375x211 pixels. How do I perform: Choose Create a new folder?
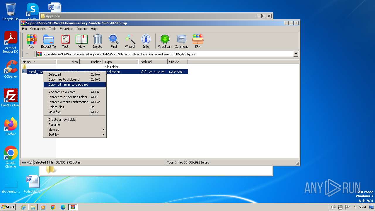[75, 120]
